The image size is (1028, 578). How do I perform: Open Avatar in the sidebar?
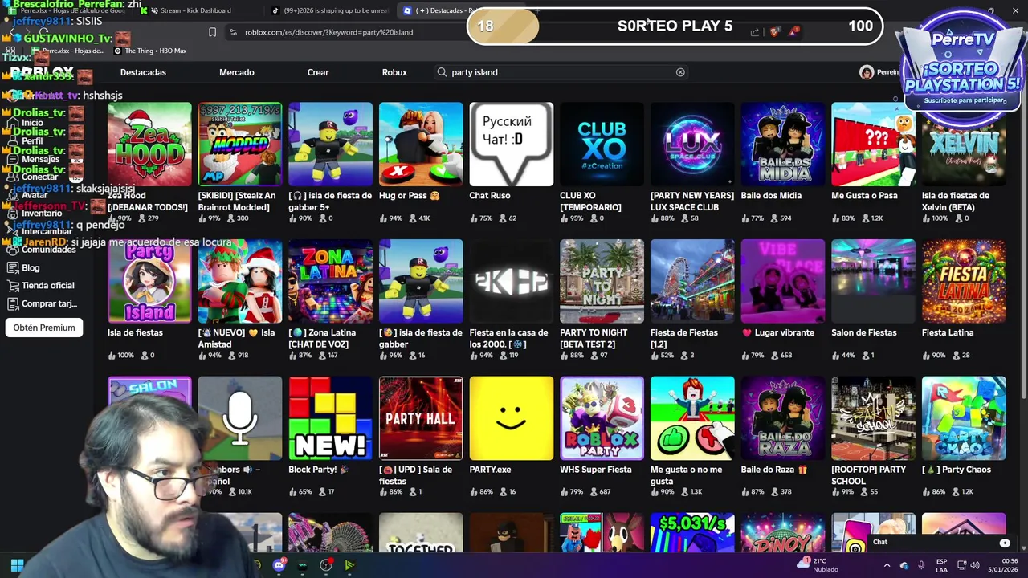(34, 195)
